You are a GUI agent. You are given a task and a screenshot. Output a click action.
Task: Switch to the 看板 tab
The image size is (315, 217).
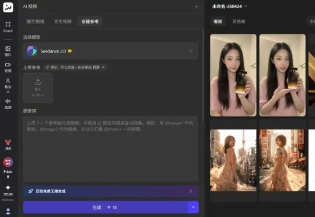218,22
